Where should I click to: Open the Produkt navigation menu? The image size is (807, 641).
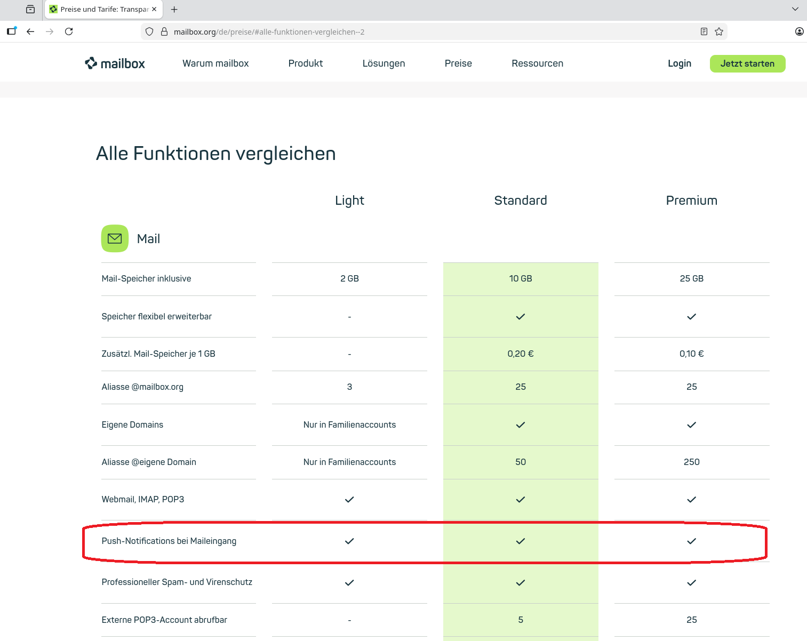[305, 63]
